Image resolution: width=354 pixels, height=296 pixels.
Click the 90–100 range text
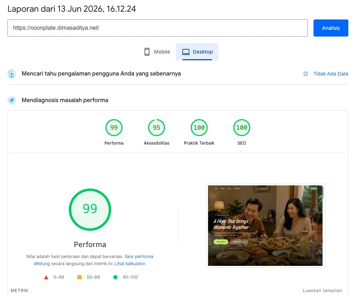point(130,277)
